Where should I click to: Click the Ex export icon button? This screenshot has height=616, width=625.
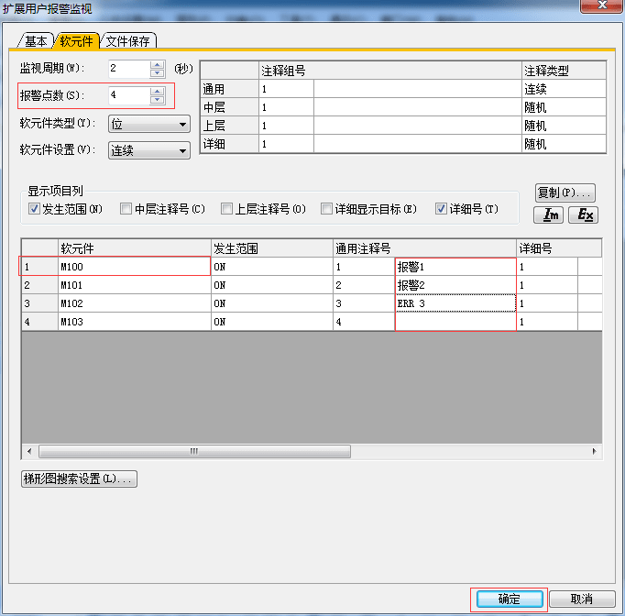(x=582, y=214)
